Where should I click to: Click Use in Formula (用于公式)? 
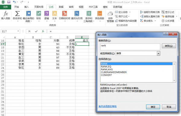point(122,17)
